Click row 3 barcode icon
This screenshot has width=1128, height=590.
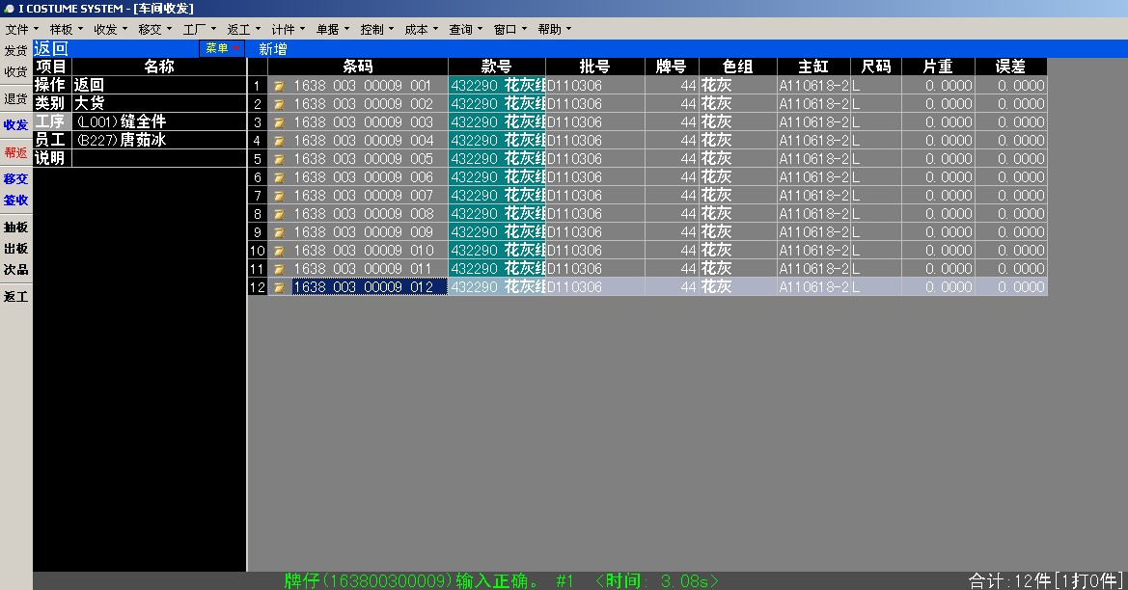pyautogui.click(x=279, y=122)
